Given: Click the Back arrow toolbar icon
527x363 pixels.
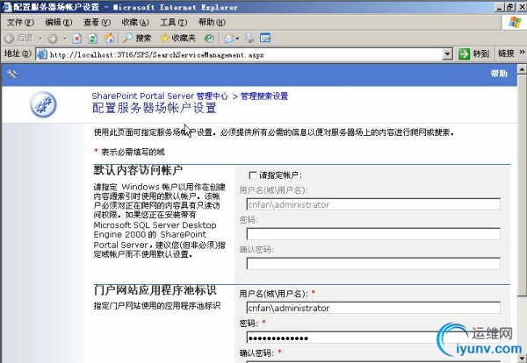Looking at the screenshot, I should pos(10,39).
